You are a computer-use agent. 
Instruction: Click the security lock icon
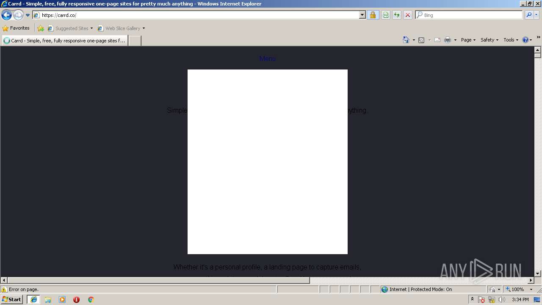point(373,15)
